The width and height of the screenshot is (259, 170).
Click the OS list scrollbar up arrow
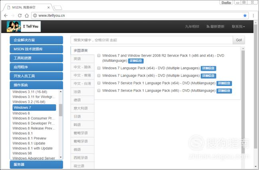[x=61, y=92]
